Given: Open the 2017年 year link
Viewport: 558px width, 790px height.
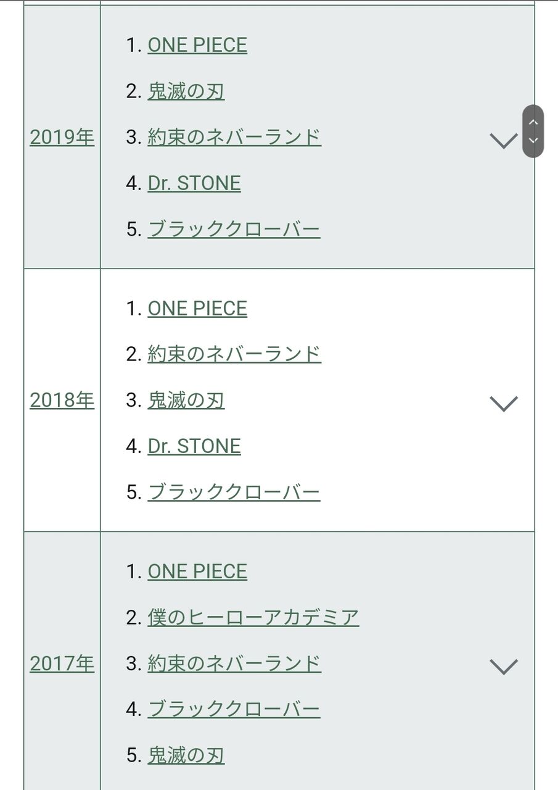Looking at the screenshot, I should [x=62, y=663].
